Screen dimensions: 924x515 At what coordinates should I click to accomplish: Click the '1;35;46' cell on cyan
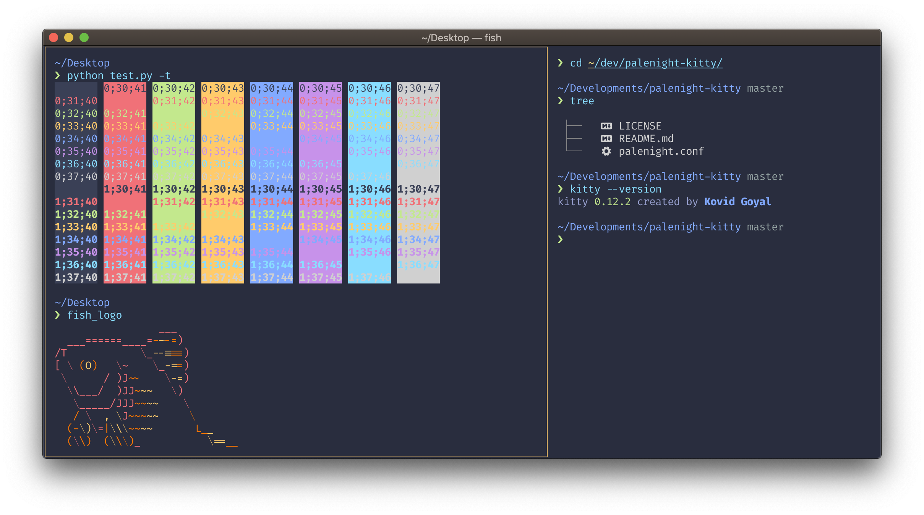370,252
